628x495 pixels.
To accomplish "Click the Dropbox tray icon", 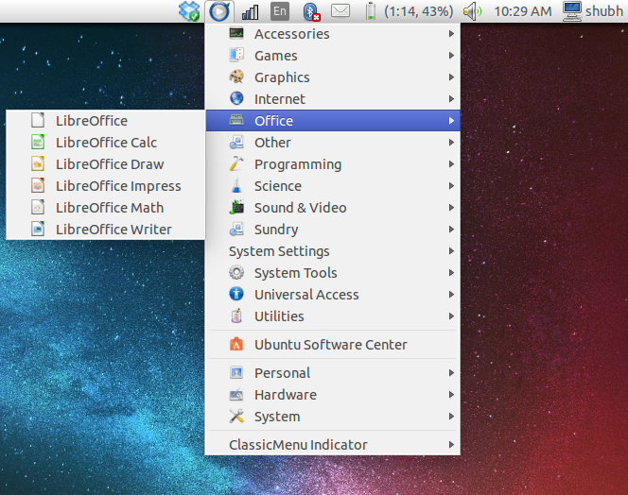I will [x=189, y=11].
